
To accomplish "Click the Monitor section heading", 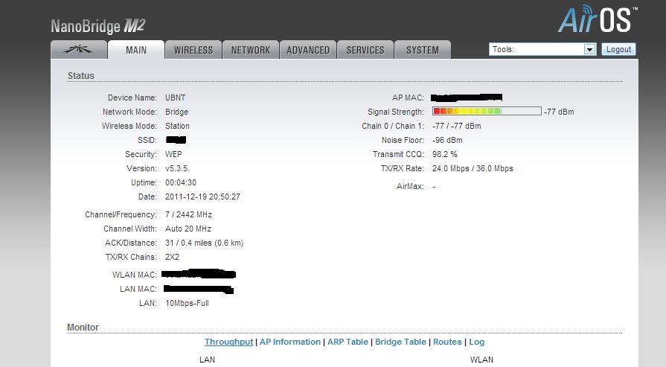I will click(83, 328).
